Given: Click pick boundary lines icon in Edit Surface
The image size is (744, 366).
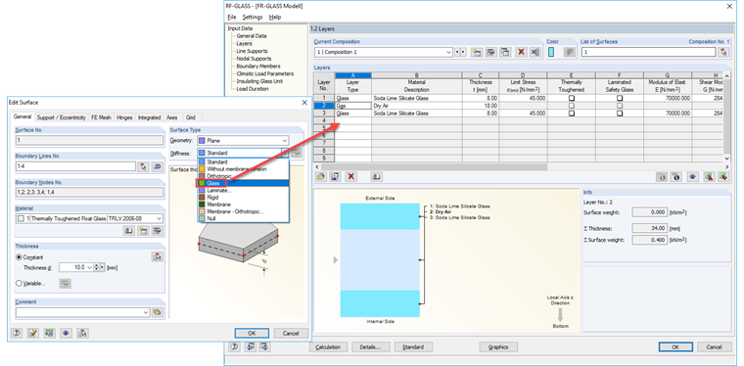Looking at the screenshot, I should tap(143, 166).
